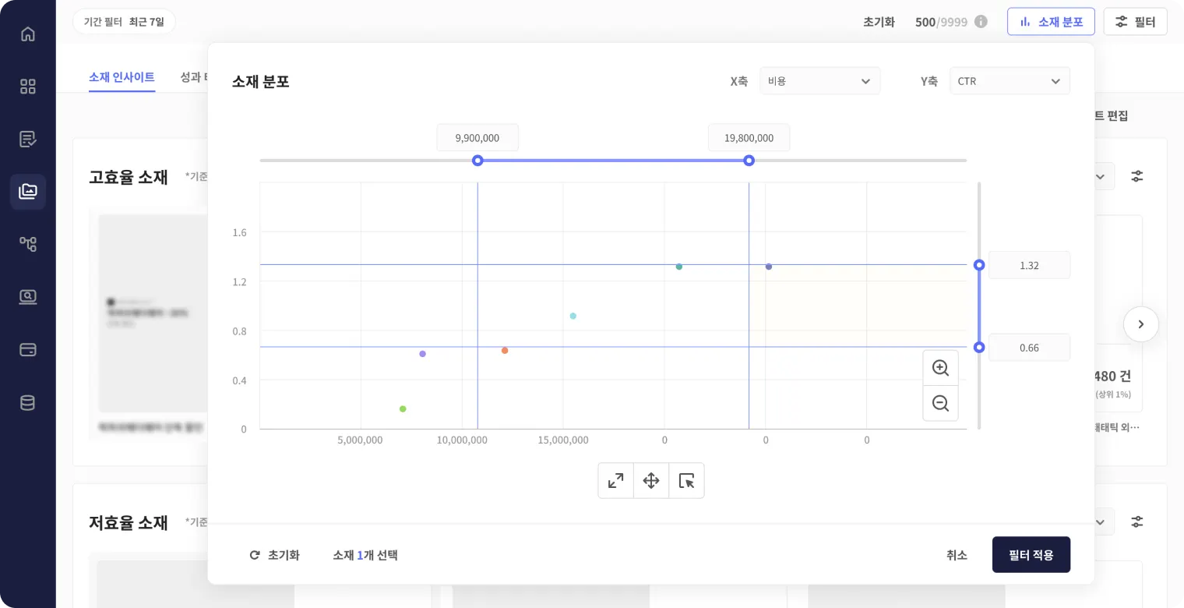This screenshot has height=608, width=1184.
Task: Click the 0.66 Y-axis value field
Action: pyautogui.click(x=1029, y=348)
